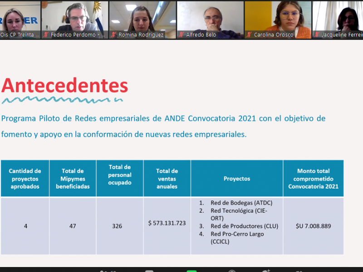Click the 'Proyectos' table header

point(237,179)
